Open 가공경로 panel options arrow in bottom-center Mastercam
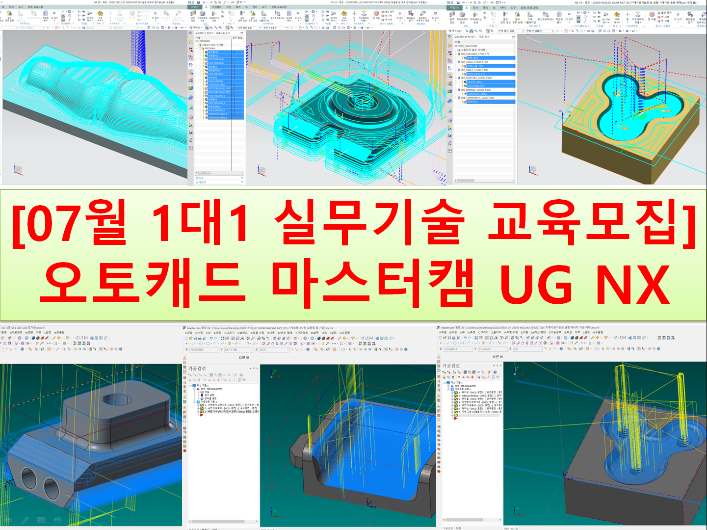 click(x=250, y=369)
